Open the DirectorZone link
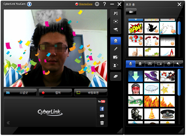The image size is (186, 136). (x=86, y=4)
